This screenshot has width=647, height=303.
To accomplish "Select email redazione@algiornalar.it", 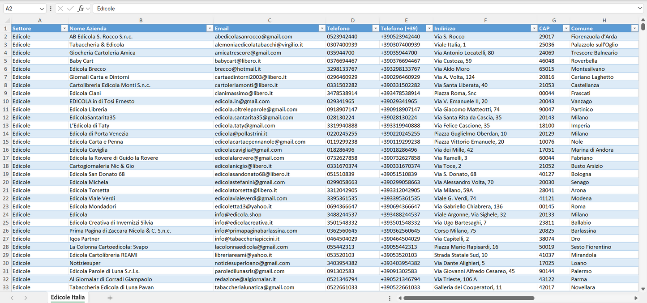I will pos(270,279).
